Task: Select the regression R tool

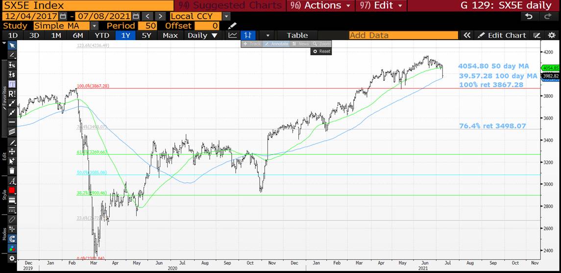Action: (12, 94)
